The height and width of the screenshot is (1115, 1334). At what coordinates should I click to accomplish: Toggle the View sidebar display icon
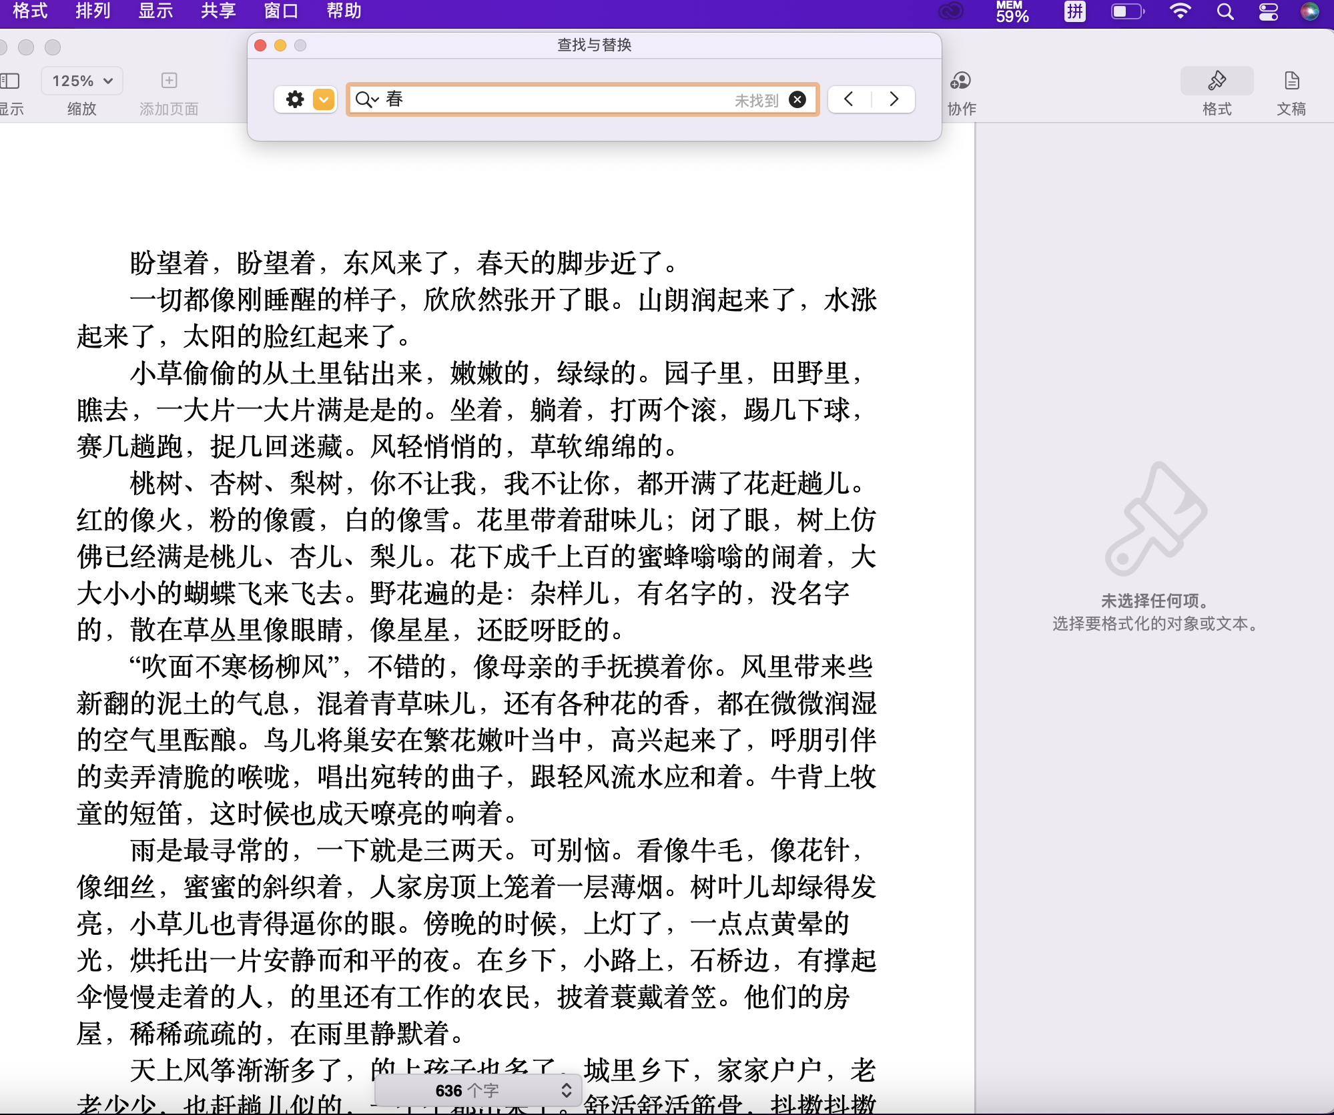click(10, 81)
